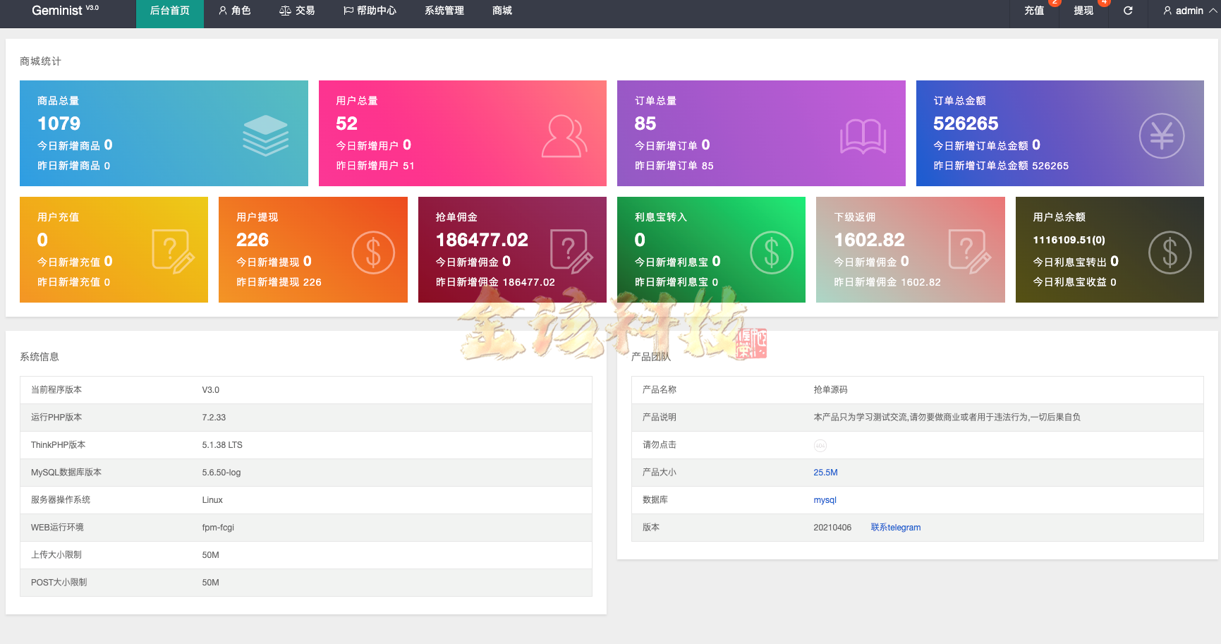Select the scales icon beside 交易 menu

[285, 11]
